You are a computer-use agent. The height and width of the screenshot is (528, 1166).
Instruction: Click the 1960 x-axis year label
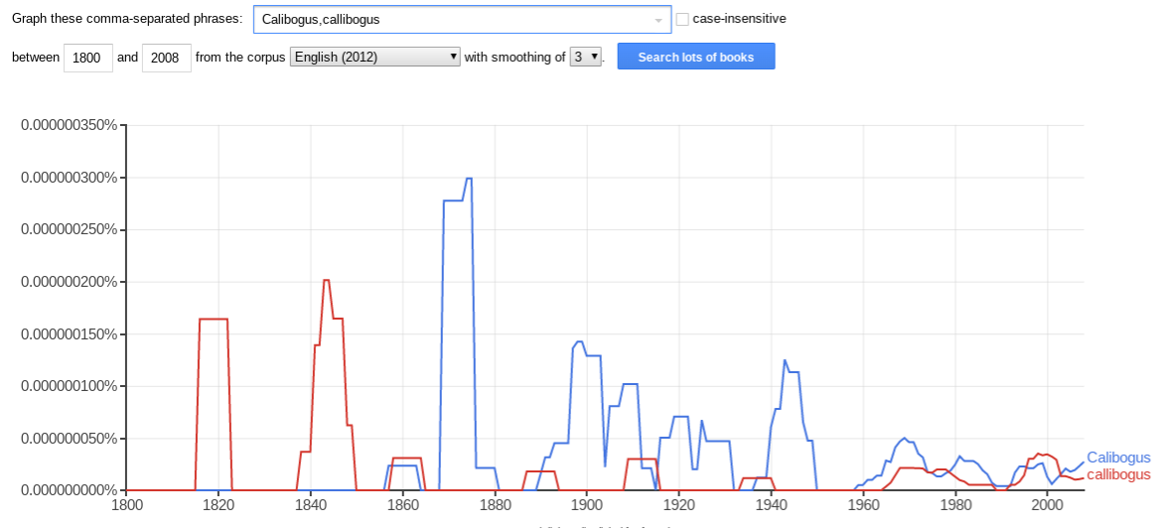(863, 505)
